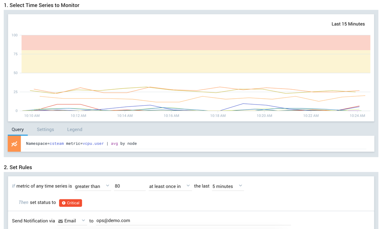The height and width of the screenshot is (229, 381).
Task: Open the Legend tab
Action: coord(75,130)
